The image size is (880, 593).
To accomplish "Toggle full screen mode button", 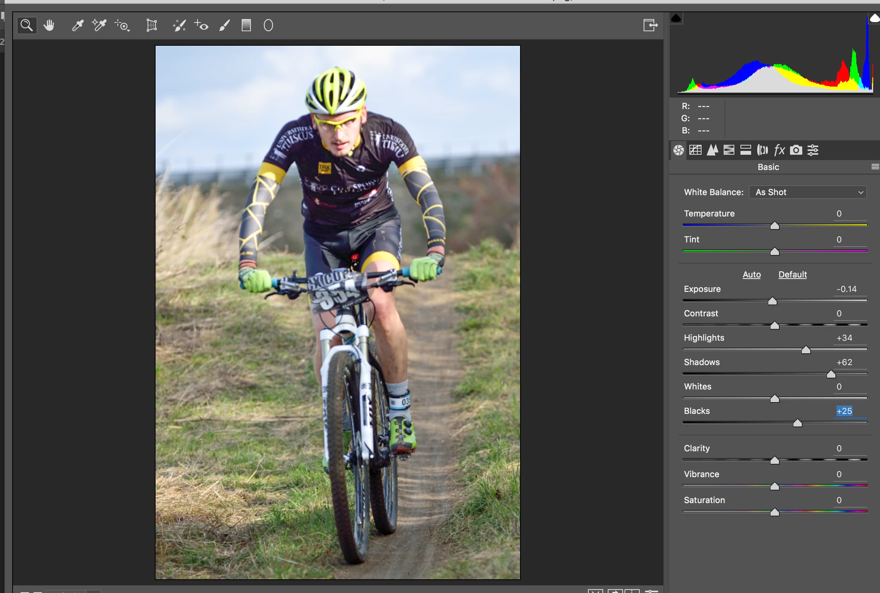I will [x=650, y=26].
